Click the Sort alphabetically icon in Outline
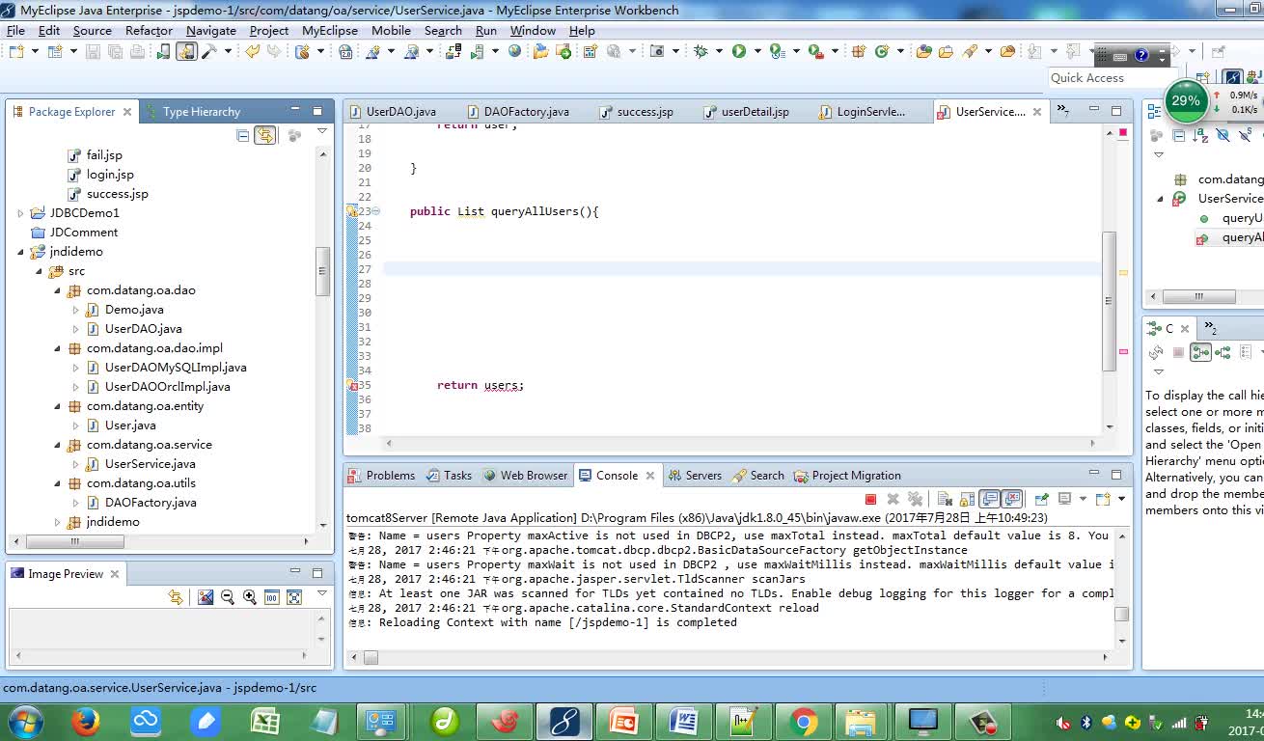The height and width of the screenshot is (741, 1264). tap(1200, 136)
